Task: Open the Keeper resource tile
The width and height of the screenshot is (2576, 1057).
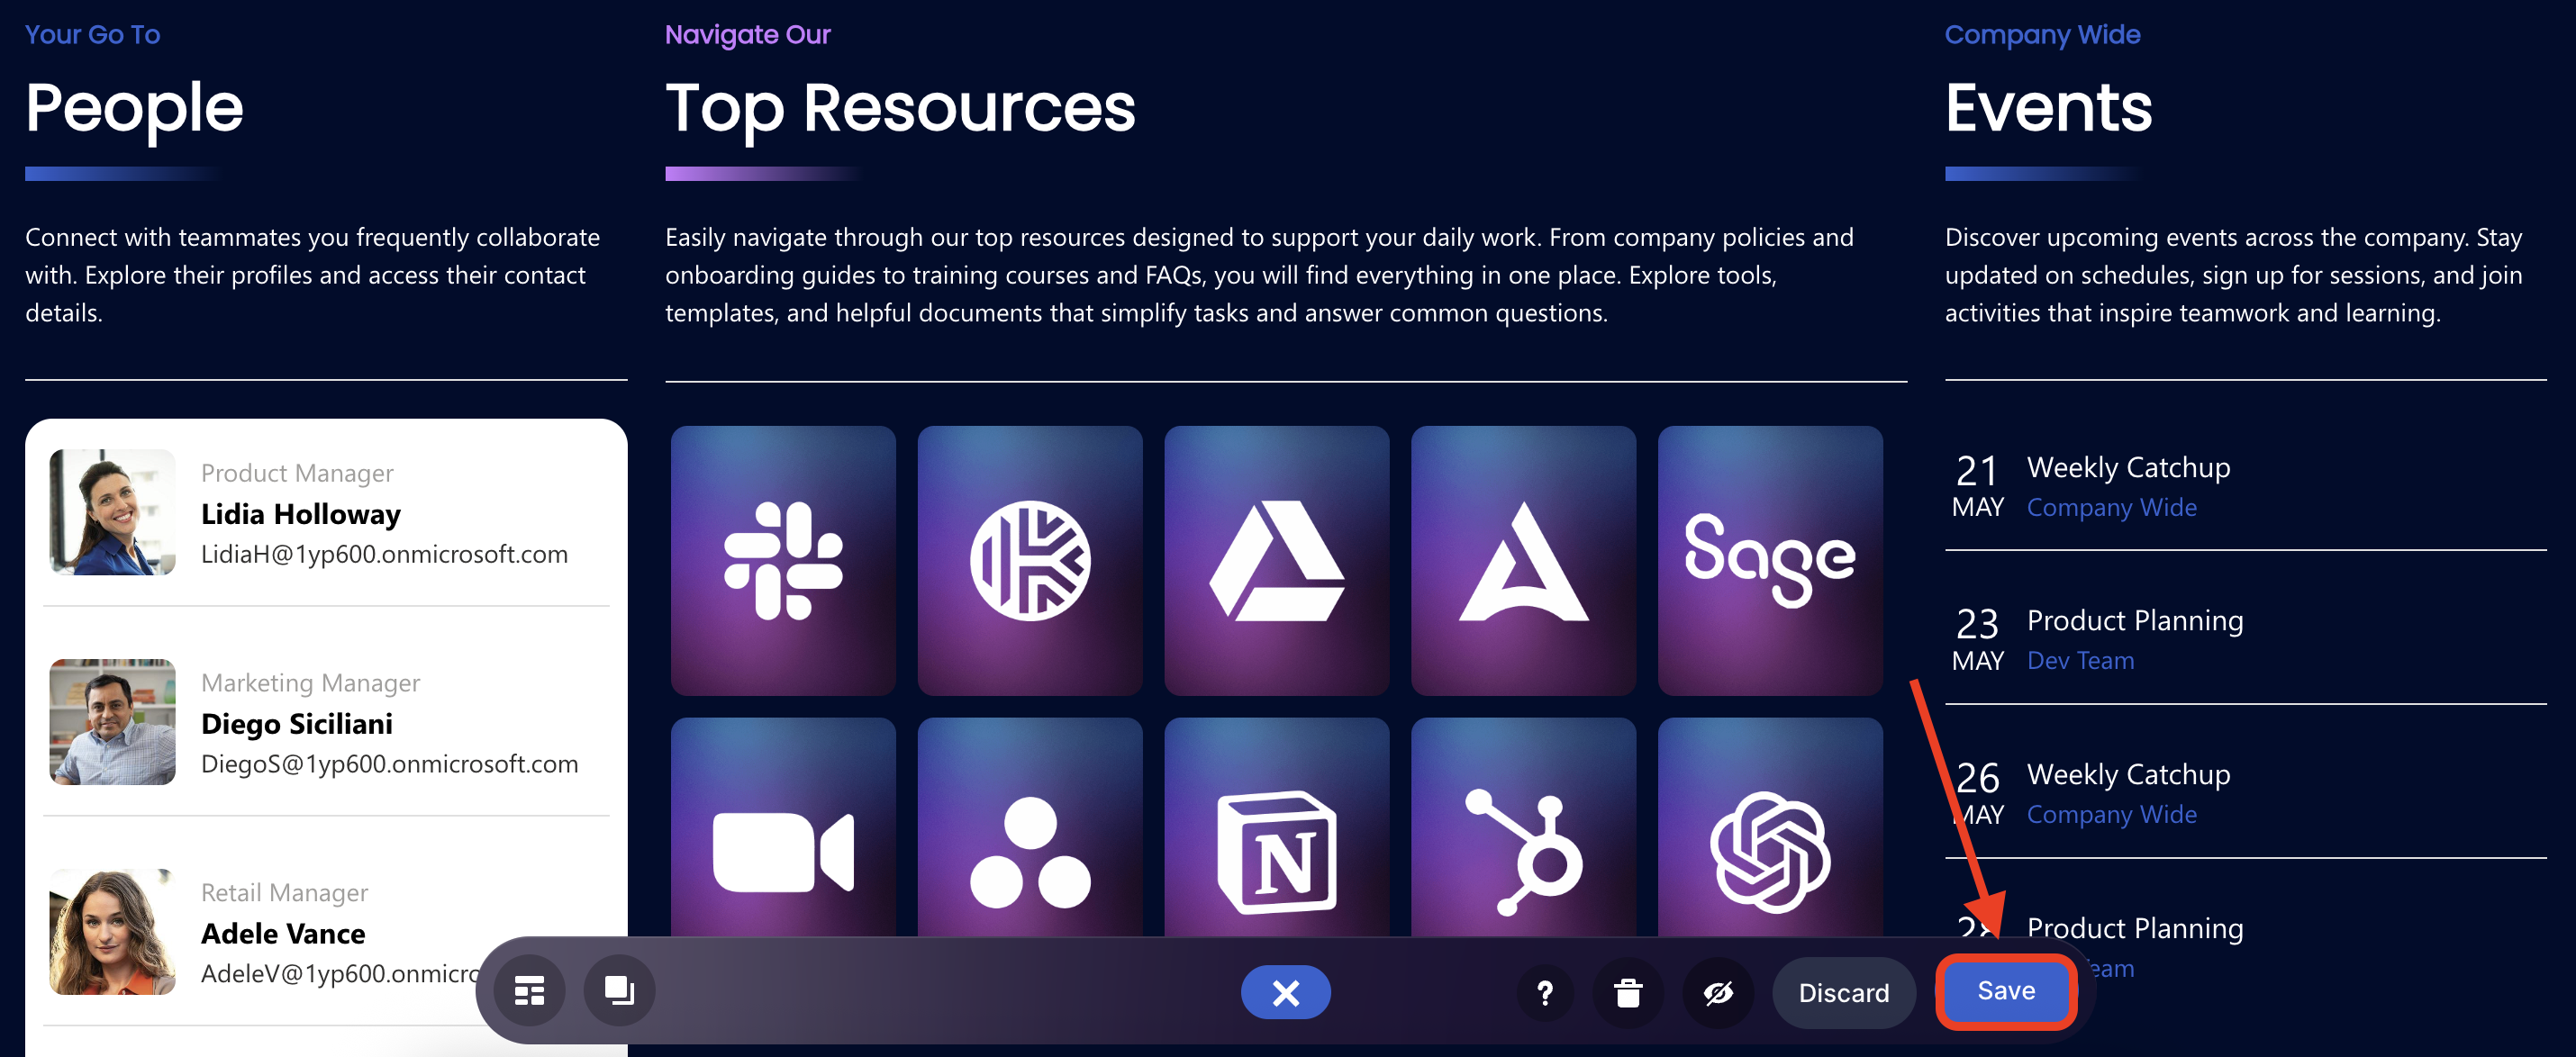Action: tap(1029, 560)
